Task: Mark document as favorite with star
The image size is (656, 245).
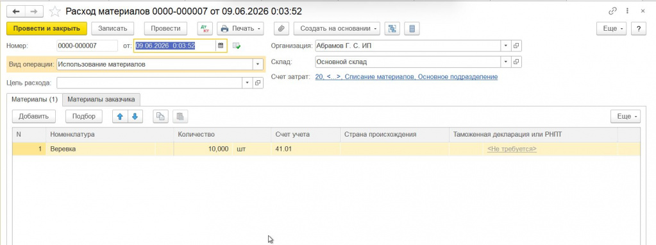Action: point(55,12)
